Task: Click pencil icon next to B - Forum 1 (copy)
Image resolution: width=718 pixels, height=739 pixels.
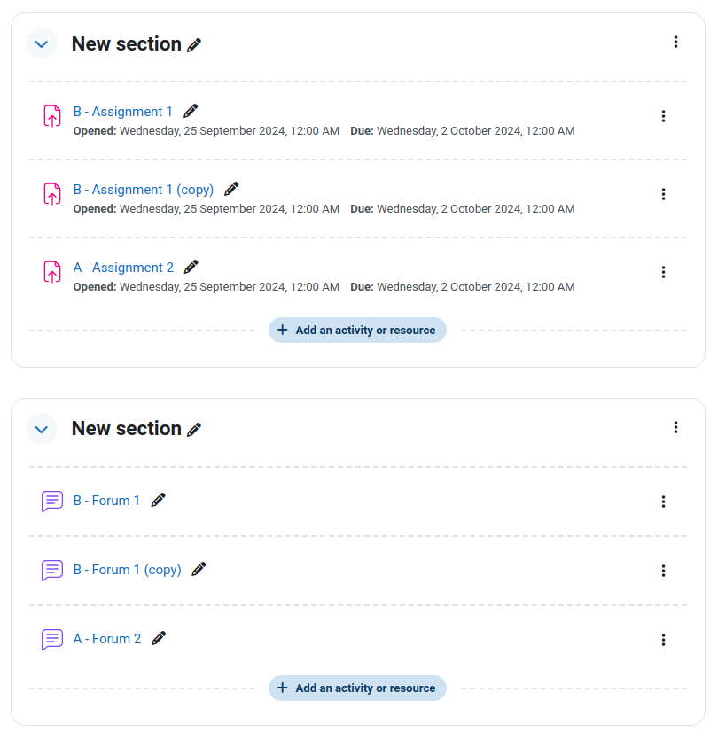Action: tap(199, 570)
